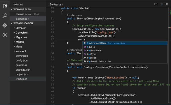
Task: Click '0 references' above ConfigureServices
Action: (74, 64)
